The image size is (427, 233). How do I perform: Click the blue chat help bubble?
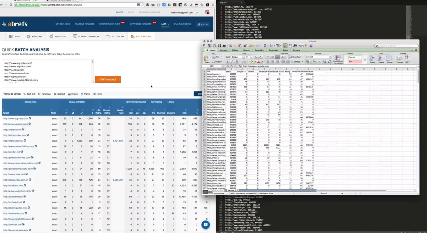coord(205,225)
